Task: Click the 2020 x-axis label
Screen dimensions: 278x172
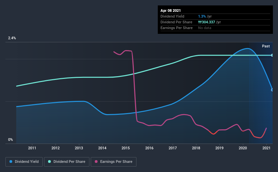Action: tap(243, 148)
